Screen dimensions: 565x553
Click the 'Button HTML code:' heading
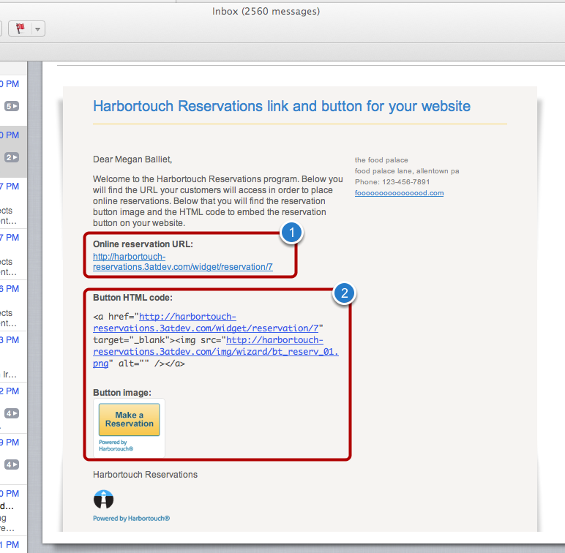[x=132, y=298]
